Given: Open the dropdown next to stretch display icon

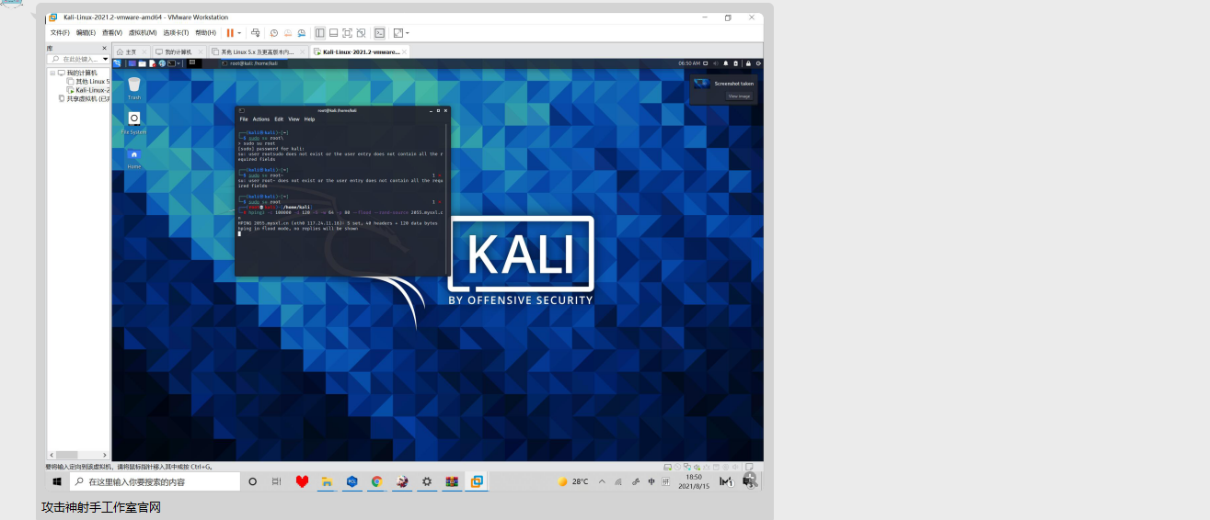Looking at the screenshot, I should [407, 33].
